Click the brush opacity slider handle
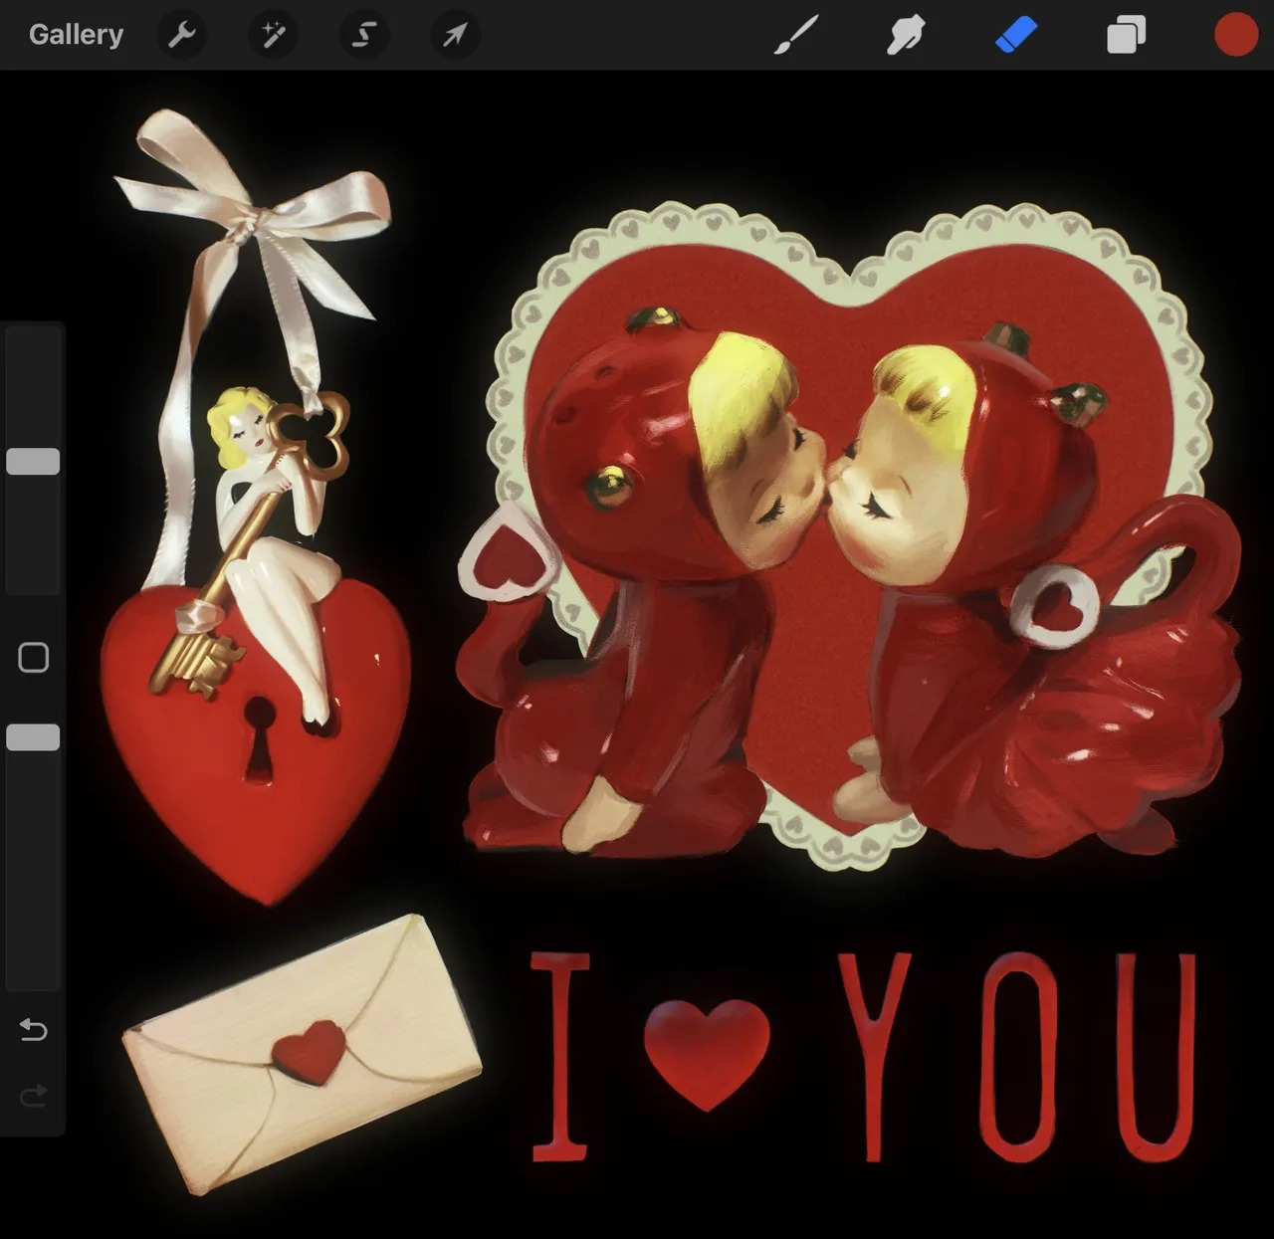1274x1239 pixels. pyautogui.click(x=33, y=737)
